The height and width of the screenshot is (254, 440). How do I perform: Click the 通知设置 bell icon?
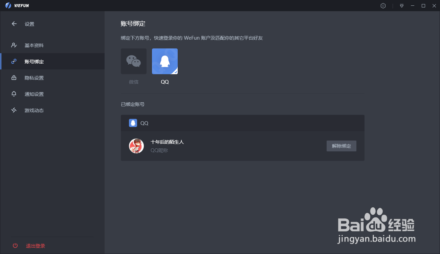[x=14, y=94]
